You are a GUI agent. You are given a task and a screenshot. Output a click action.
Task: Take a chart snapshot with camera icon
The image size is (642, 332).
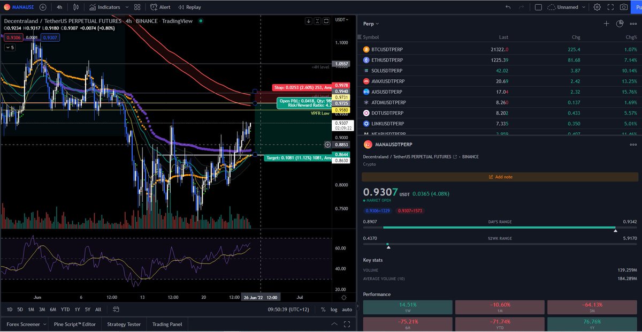[x=624, y=7]
